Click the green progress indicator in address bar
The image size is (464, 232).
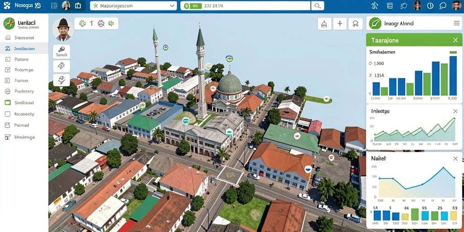[192, 5]
